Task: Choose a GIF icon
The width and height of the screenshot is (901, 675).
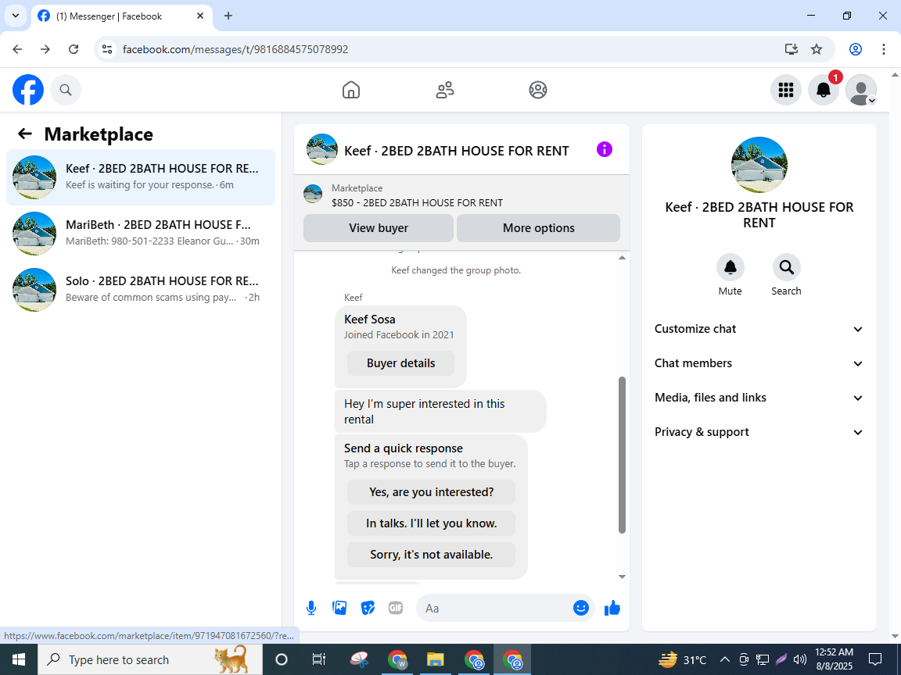Action: point(395,608)
